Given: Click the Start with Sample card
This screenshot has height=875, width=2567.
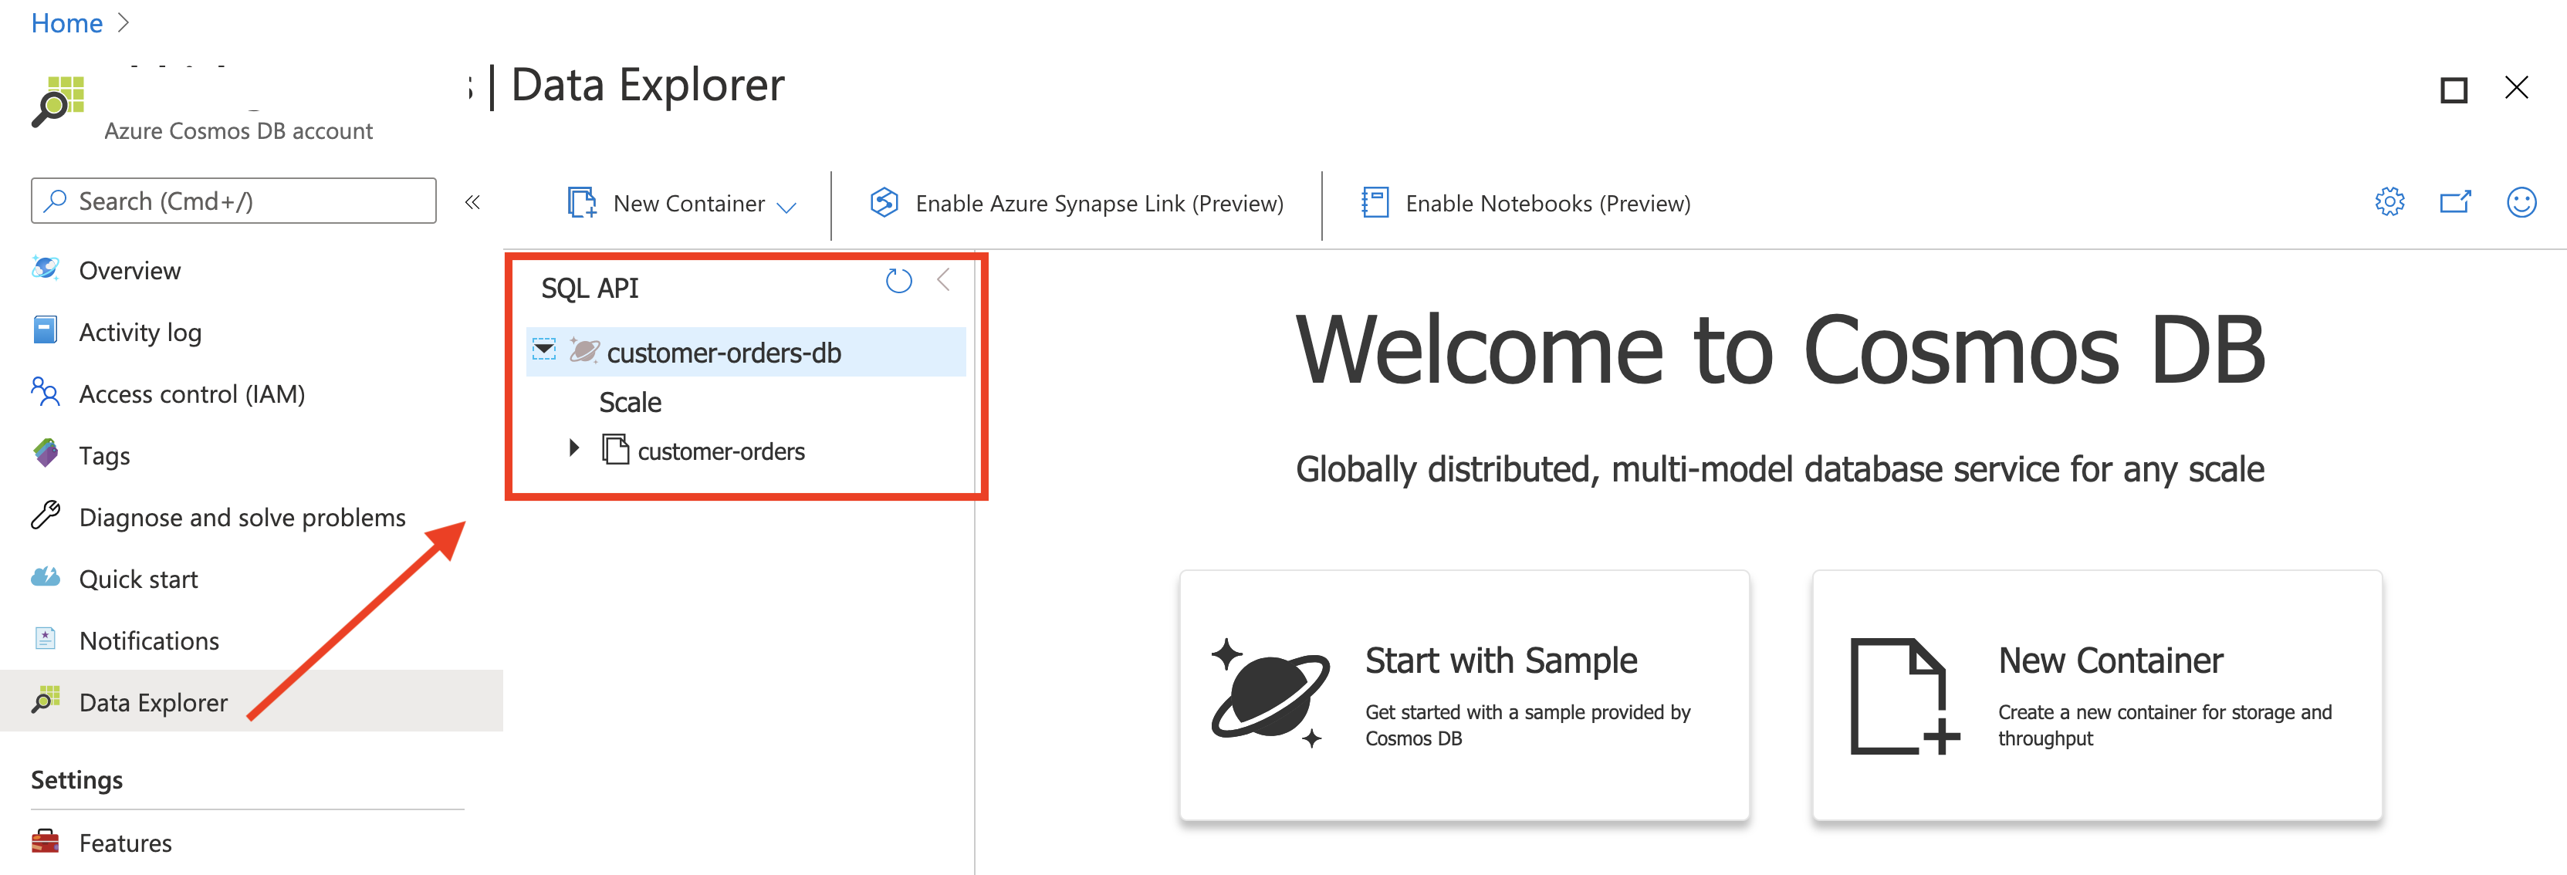Looking at the screenshot, I should [x=1463, y=694].
